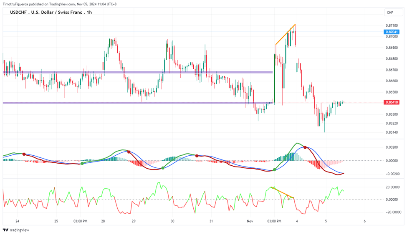
Task: Click the 0.86900 price axis value
Action: (x=392, y=48)
